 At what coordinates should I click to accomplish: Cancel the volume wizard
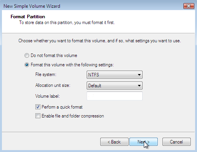pos(176,142)
